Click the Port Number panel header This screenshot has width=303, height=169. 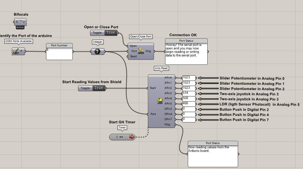(59, 45)
